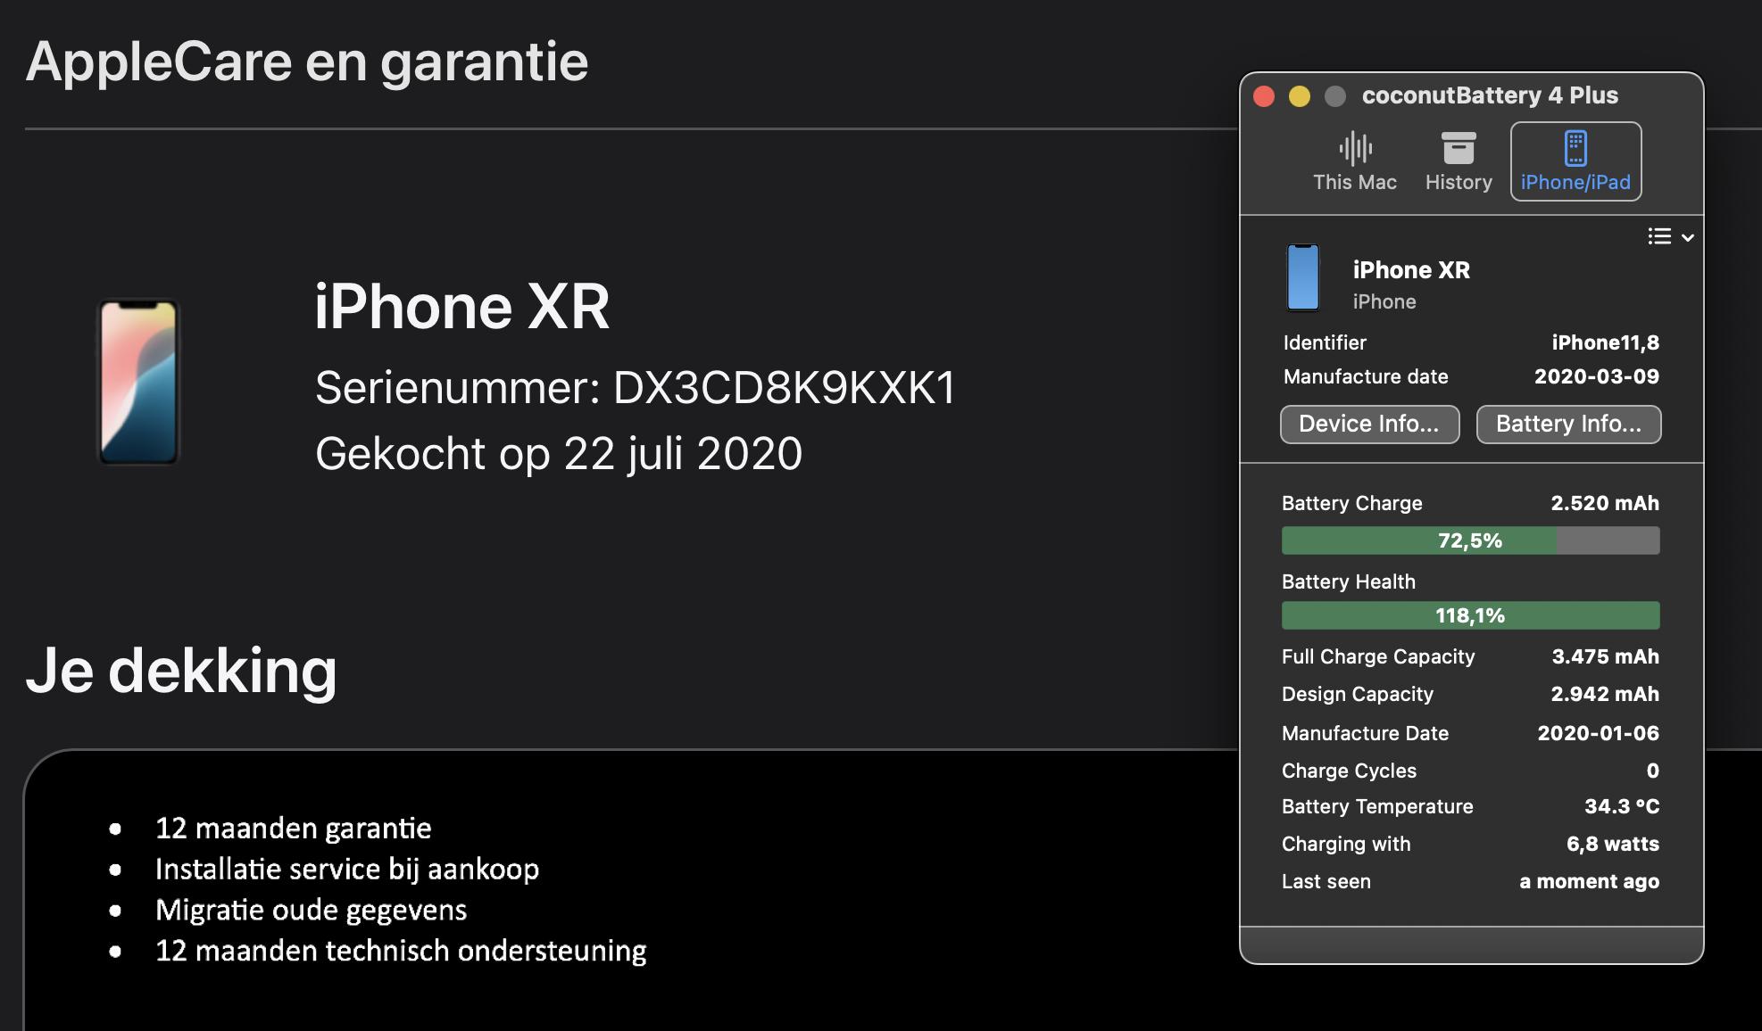
Task: Click the battery Manufacture Date 2020-01-06
Action: click(x=1598, y=733)
